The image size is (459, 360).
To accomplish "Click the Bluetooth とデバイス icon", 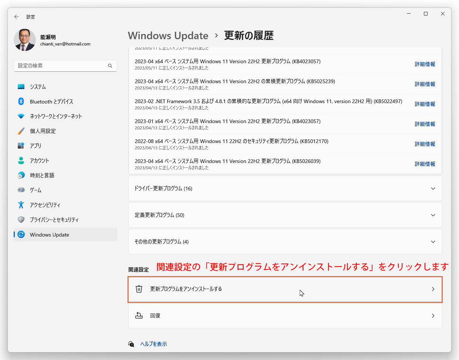I will [x=21, y=101].
